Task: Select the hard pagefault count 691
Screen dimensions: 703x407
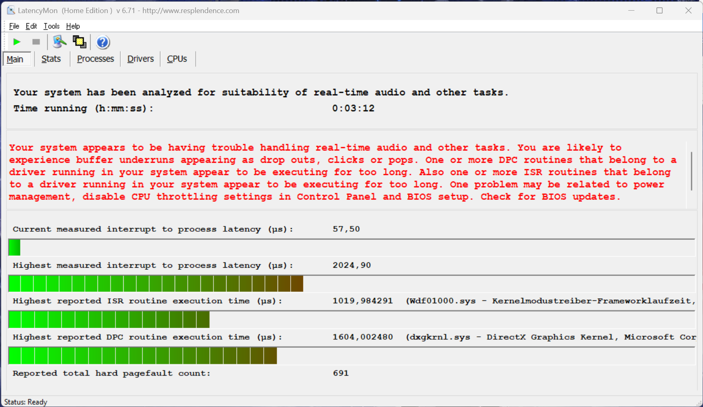Action: tap(340, 373)
